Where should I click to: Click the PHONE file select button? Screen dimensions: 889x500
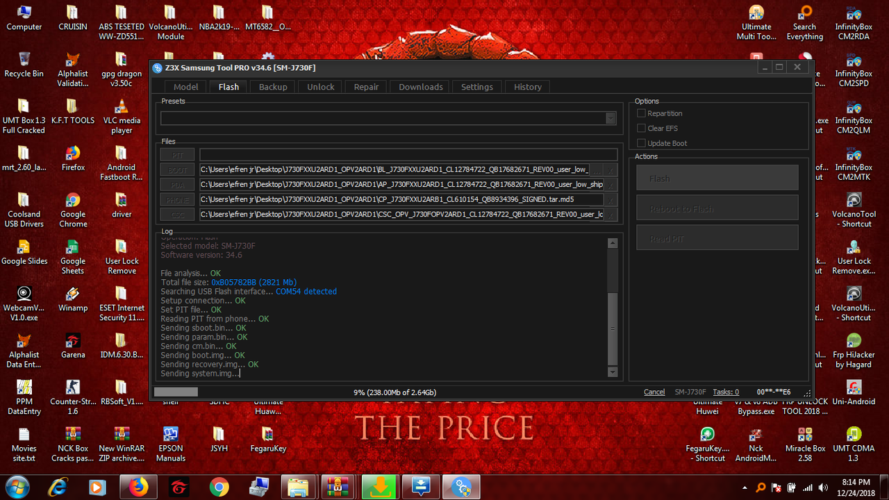click(x=178, y=199)
